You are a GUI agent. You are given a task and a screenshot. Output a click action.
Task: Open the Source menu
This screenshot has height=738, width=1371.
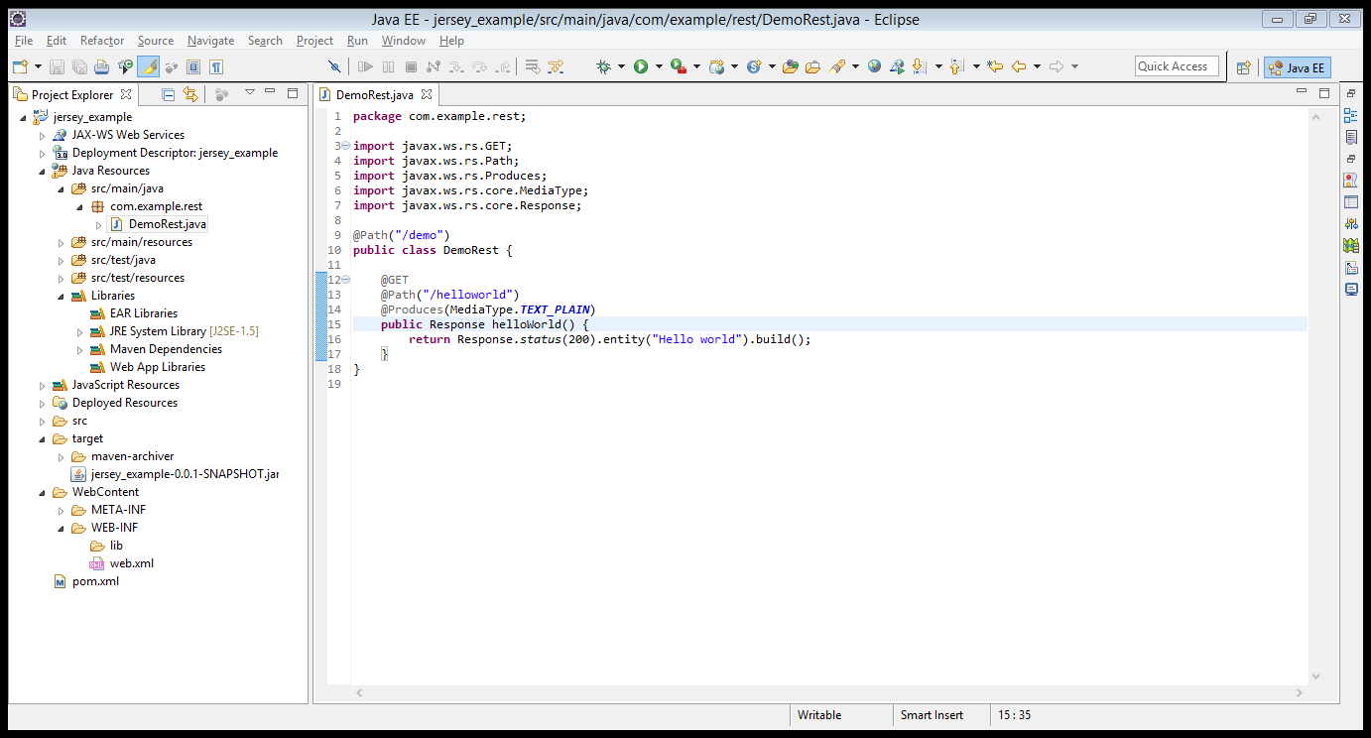156,41
